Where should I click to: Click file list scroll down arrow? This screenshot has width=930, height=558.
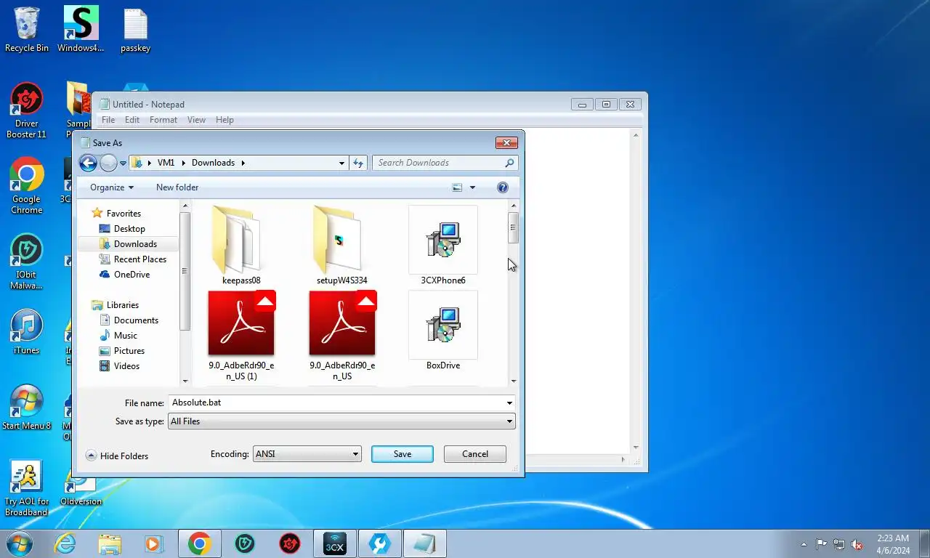click(x=513, y=381)
